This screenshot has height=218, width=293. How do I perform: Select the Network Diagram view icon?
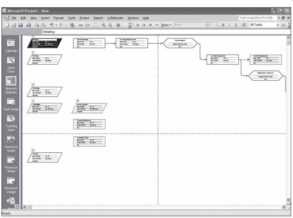pos(11,81)
